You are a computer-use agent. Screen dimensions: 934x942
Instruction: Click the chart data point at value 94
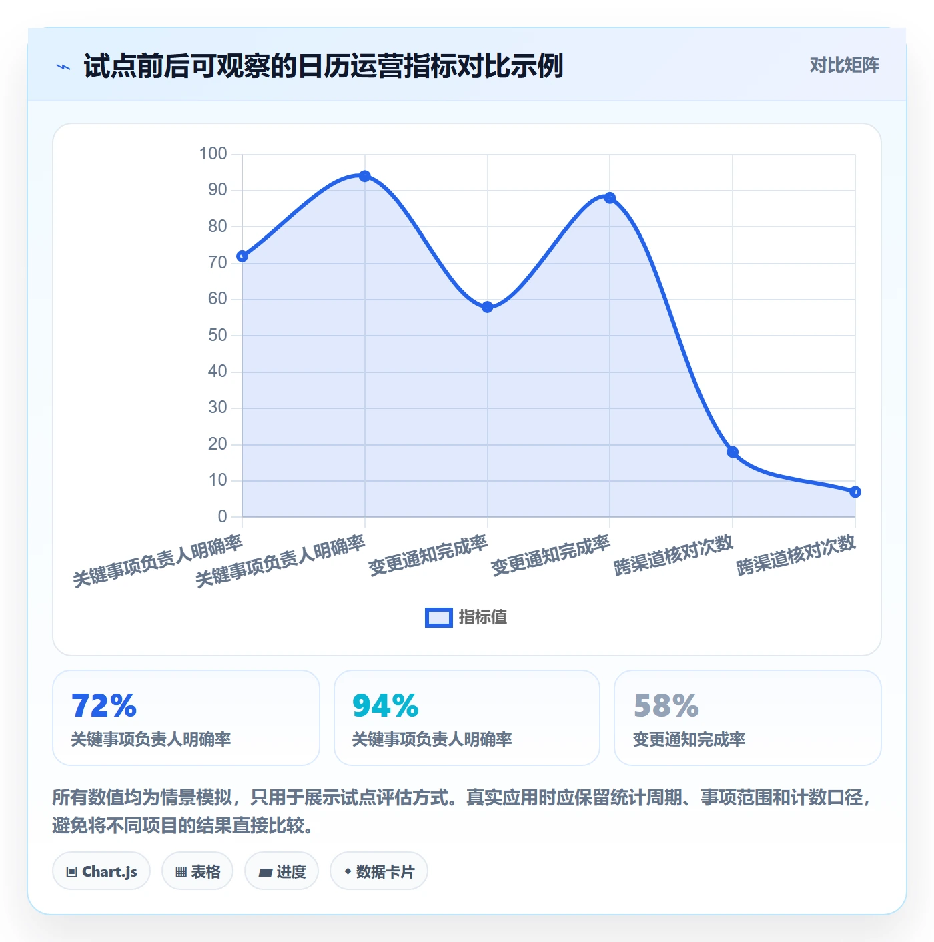point(365,176)
